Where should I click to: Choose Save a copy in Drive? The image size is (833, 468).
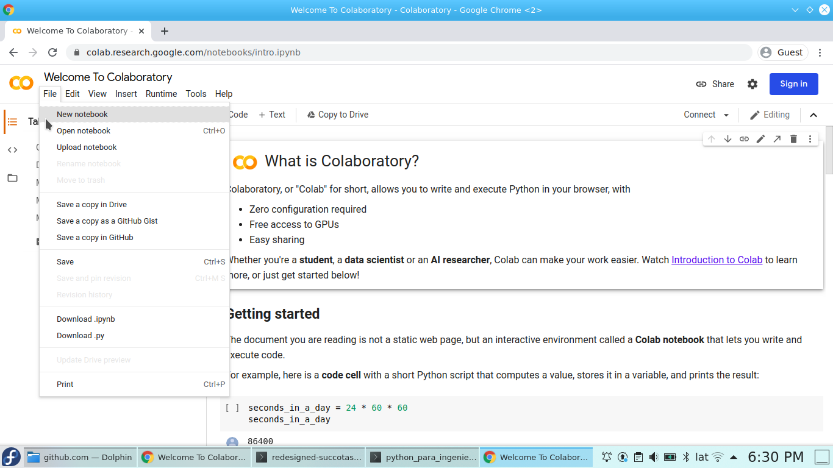[x=134, y=204]
